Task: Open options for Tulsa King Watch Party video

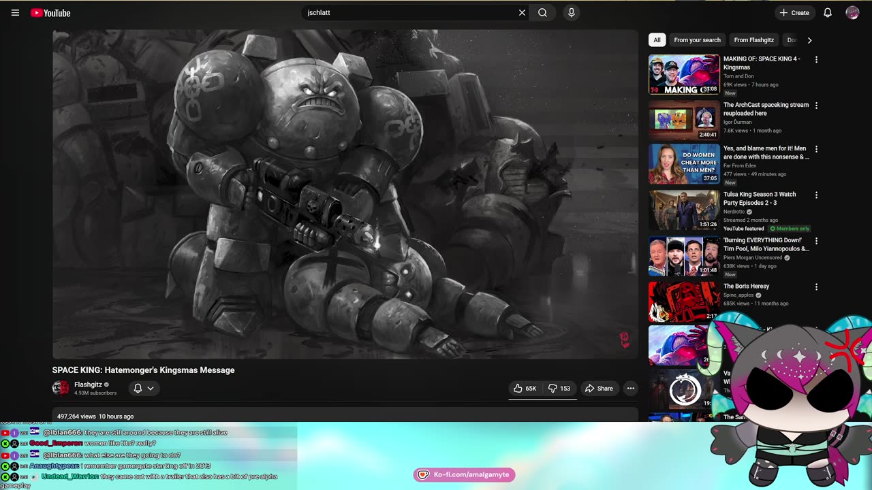Action: [x=816, y=195]
